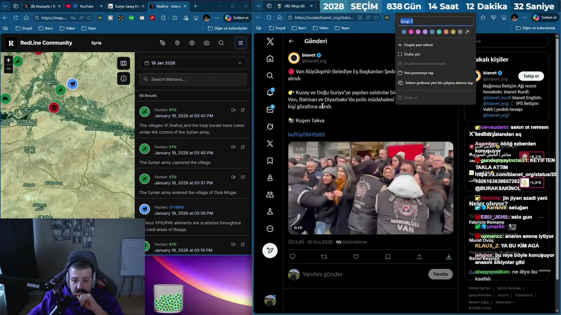This screenshot has width=561, height=315.
Task: Open a new tab in left browser
Action: point(195,6)
